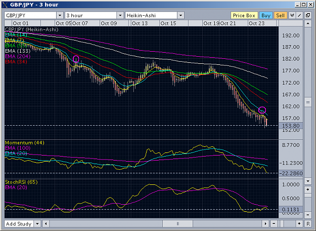Click the Oct 21 date header

pyautogui.click(x=228, y=23)
